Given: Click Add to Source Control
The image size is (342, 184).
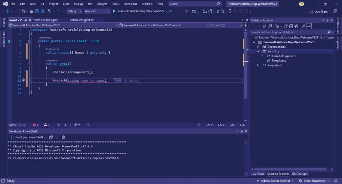Looking at the screenshot, I should click(x=275, y=181).
